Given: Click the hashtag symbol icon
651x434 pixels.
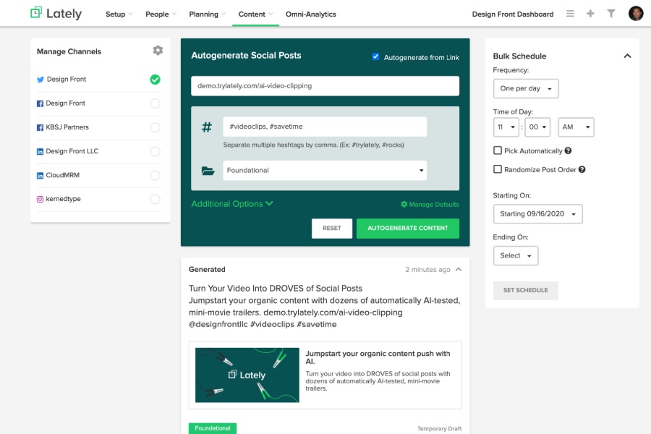Looking at the screenshot, I should point(207,127).
